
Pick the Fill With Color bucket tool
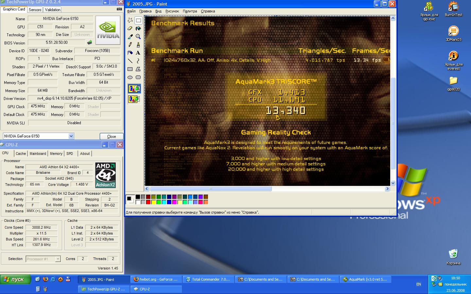[138, 28]
